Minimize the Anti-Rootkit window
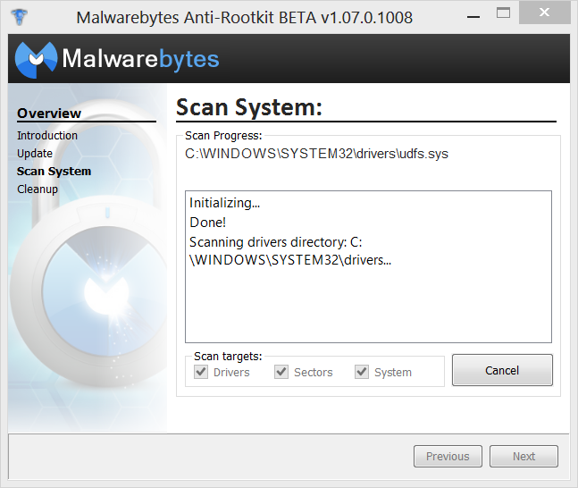 point(473,16)
